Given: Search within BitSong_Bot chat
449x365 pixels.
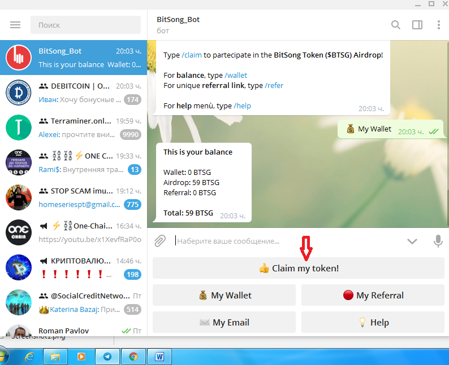Looking at the screenshot, I should 395,25.
